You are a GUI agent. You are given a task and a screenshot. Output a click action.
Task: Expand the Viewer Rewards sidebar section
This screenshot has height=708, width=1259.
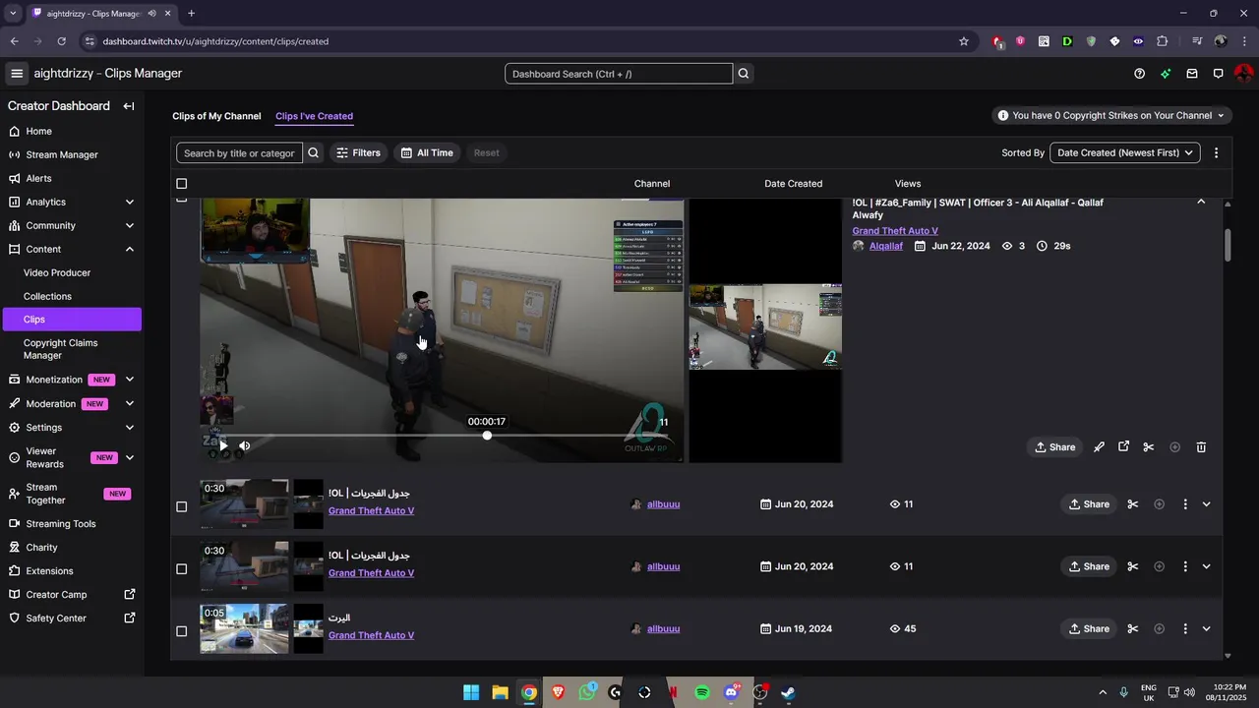[x=130, y=457]
